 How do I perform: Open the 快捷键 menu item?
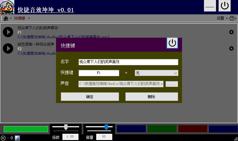19,18
